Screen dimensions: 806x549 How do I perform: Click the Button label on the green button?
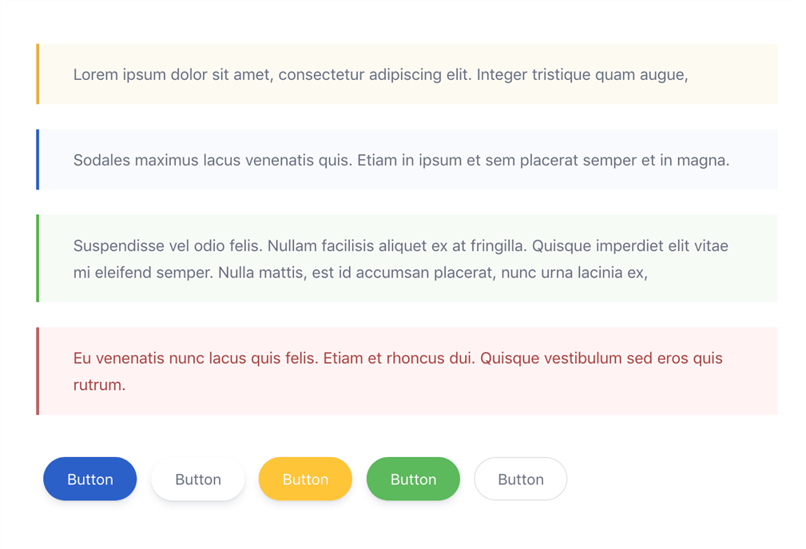[x=413, y=479]
